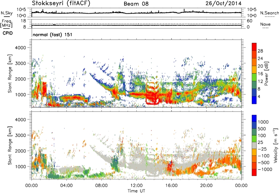Click the red top segment of Power colorbar
Screen dimensions: 279x193
(x=254, y=47)
